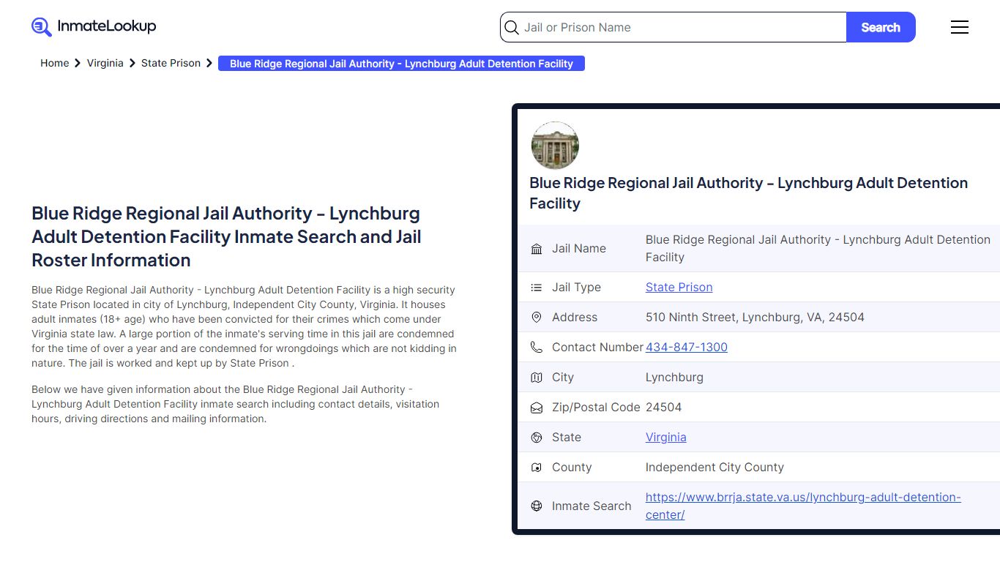
Task: Click the Zip/Postal Code envelope icon
Action: coord(537,408)
